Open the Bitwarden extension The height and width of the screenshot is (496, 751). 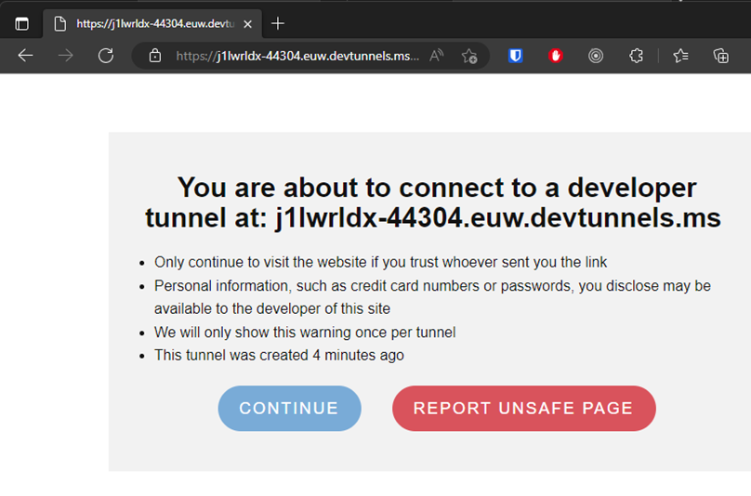click(515, 56)
